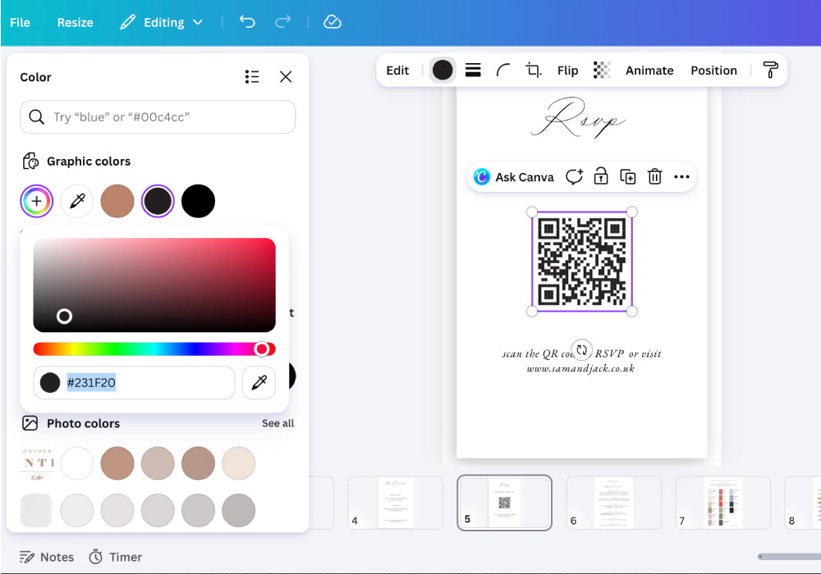Click the Animate button
Image resolution: width=821 pixels, height=574 pixels.
[649, 70]
